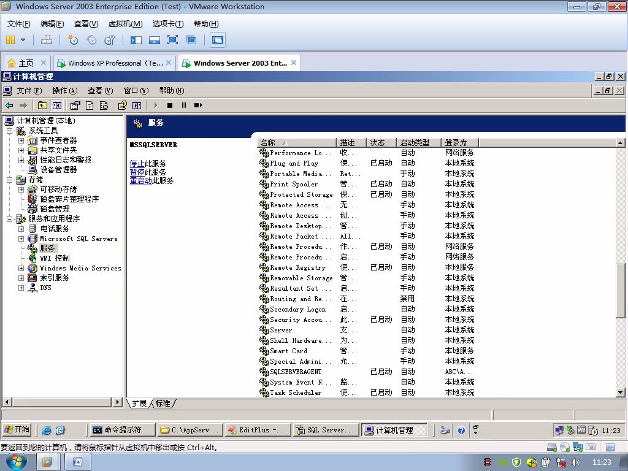Open the 开始 Start button in guest
The image size is (628, 471).
point(17,430)
